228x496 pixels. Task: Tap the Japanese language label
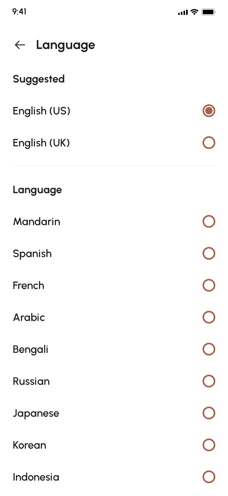pos(36,413)
